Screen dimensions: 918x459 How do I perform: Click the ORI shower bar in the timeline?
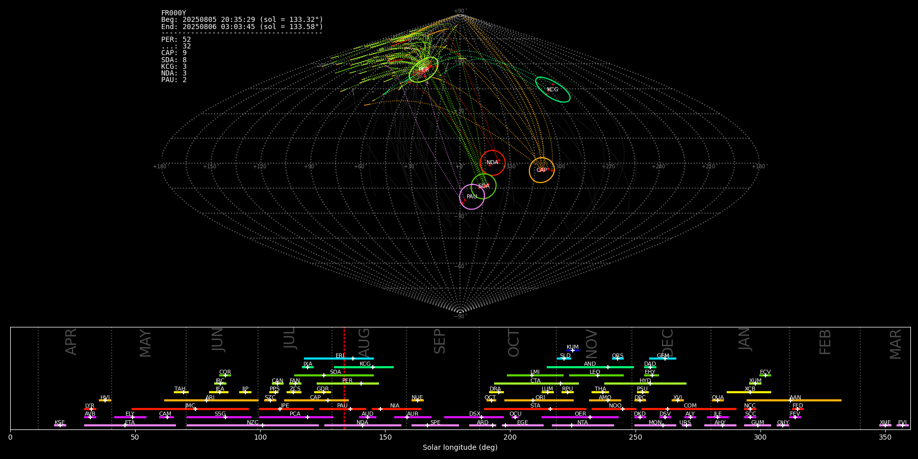coord(539,400)
